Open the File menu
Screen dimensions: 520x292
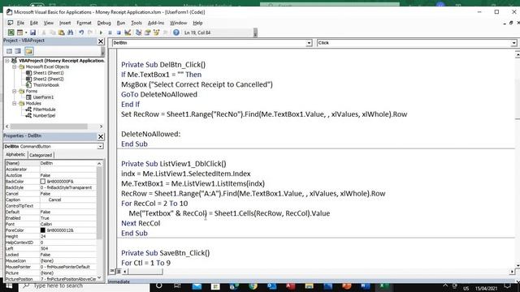coord(20,23)
